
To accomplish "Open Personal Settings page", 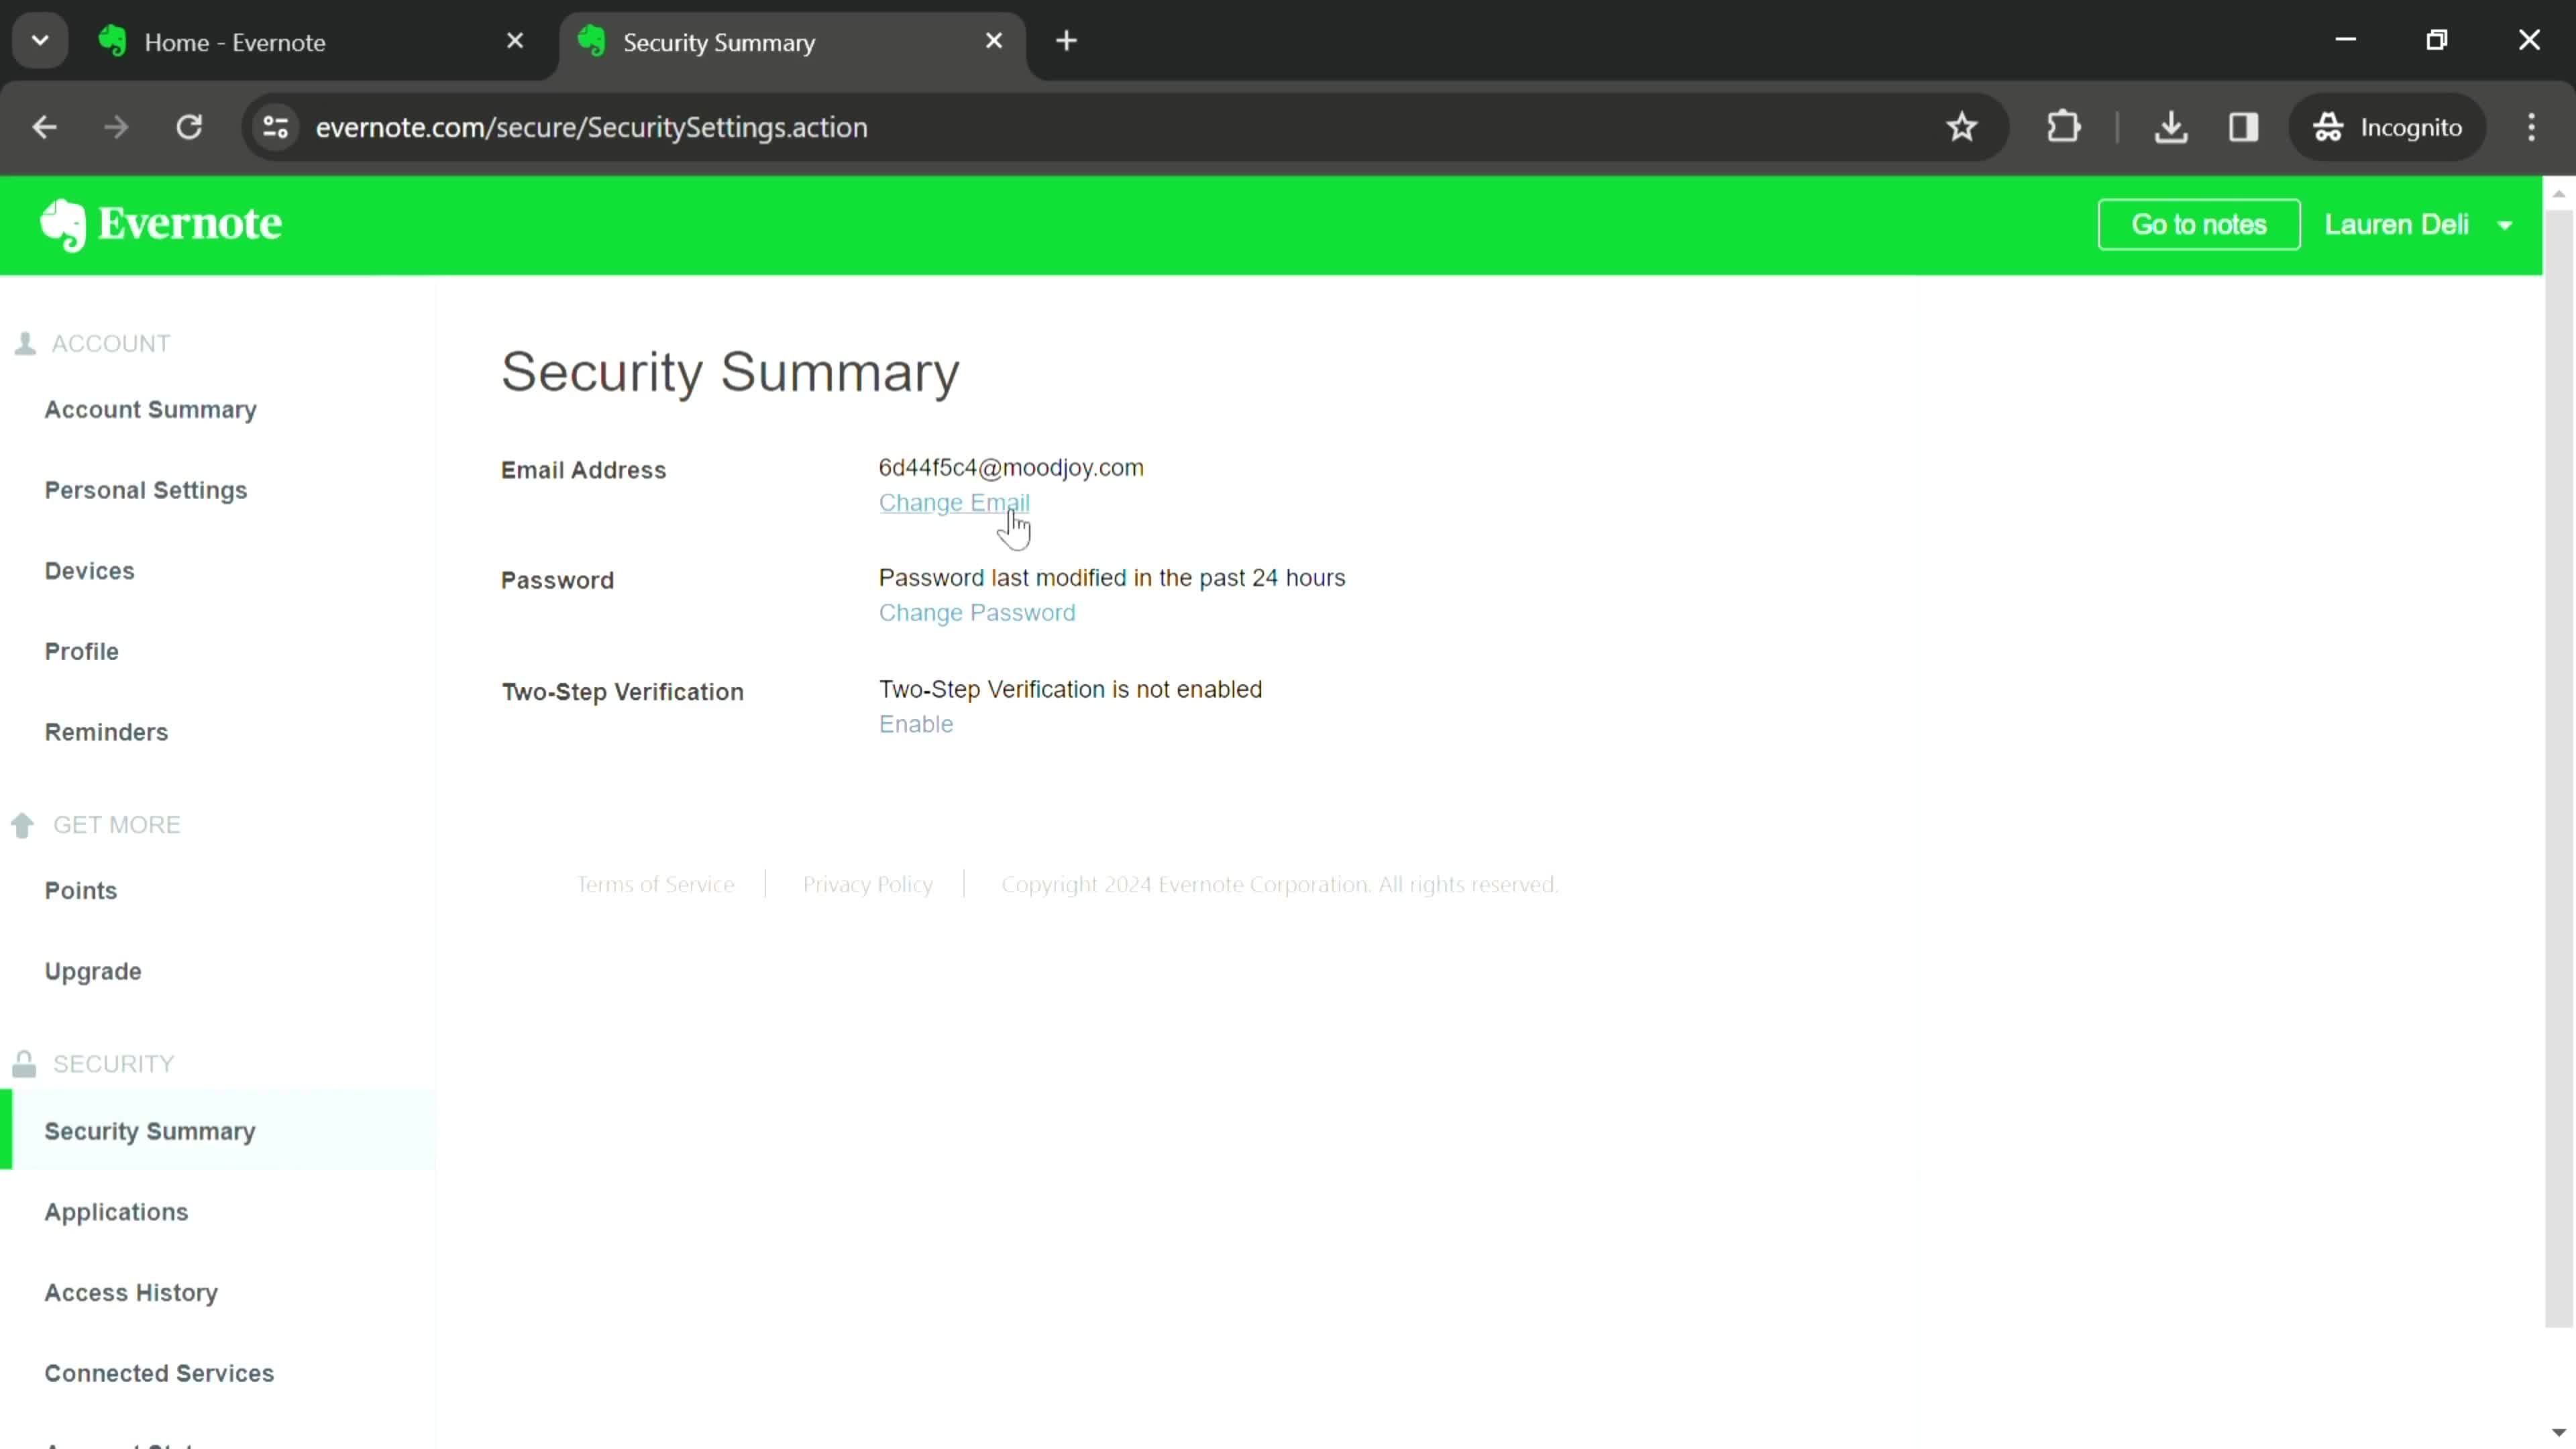I will pyautogui.click(x=145, y=492).
